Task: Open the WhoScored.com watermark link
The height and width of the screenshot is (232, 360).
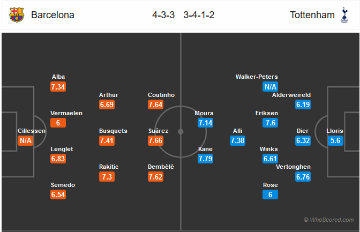Action: click(x=329, y=220)
